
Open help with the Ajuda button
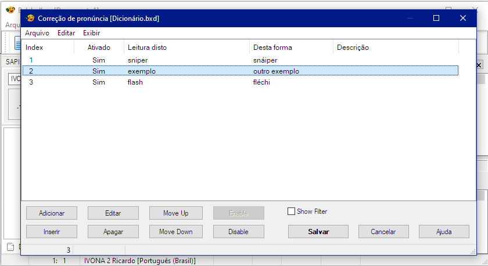pos(444,232)
